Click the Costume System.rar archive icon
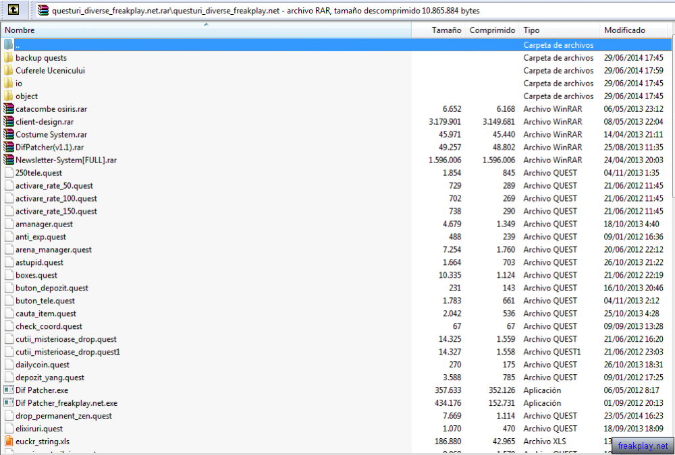Screen dimensions: 675x455 (x=9, y=135)
